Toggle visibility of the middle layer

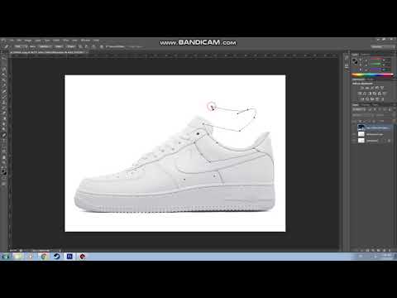point(354,134)
